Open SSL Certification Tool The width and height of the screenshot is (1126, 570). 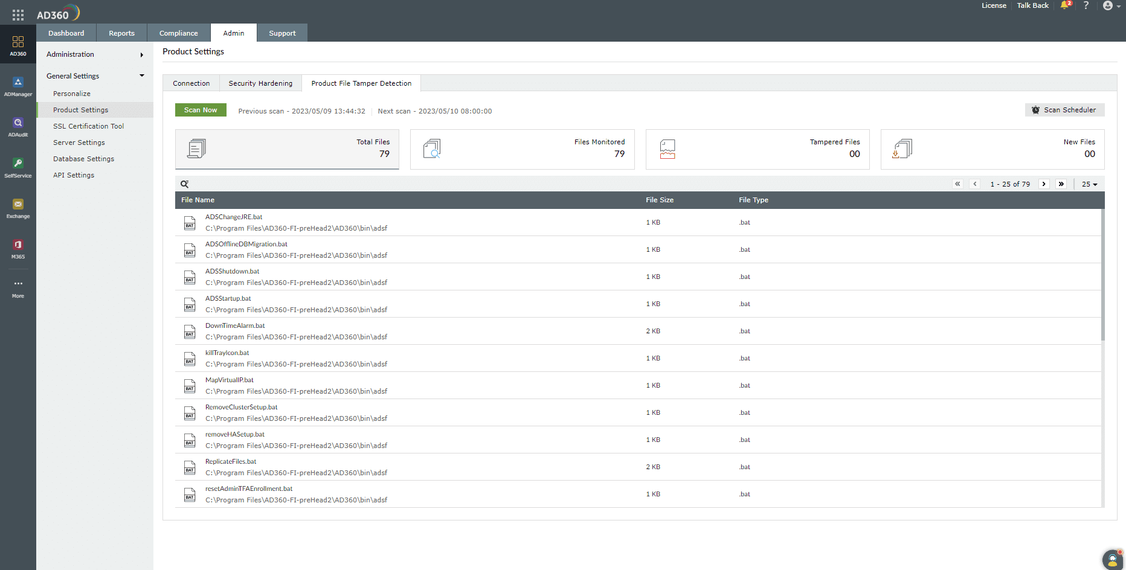[x=88, y=126]
